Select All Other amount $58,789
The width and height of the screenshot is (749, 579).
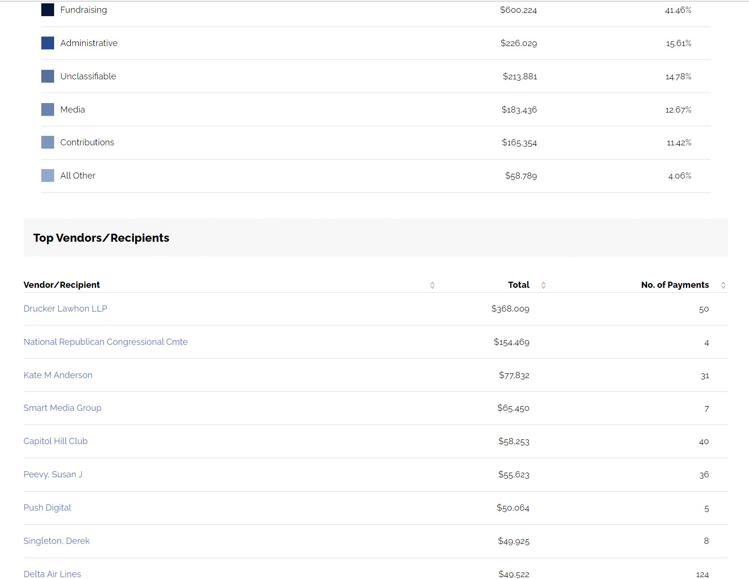click(x=521, y=176)
